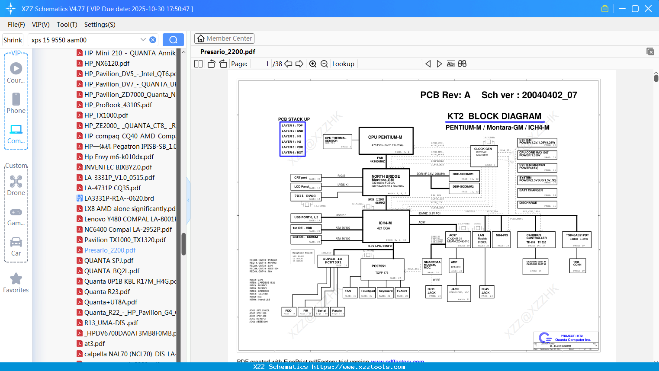Open HP_TX1000.pdf file
Screen dimensions: 659x371
click(x=106, y=115)
